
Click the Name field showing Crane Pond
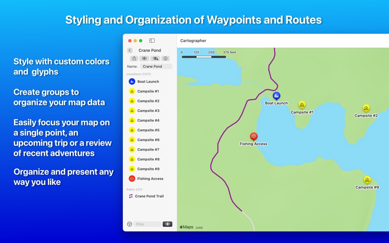pyautogui.click(x=156, y=66)
